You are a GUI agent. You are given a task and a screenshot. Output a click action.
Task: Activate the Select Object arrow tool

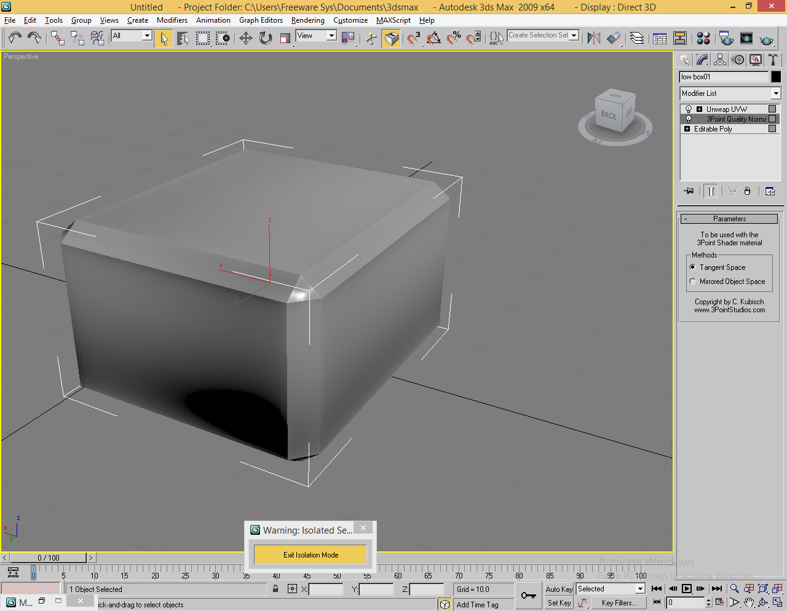(164, 38)
